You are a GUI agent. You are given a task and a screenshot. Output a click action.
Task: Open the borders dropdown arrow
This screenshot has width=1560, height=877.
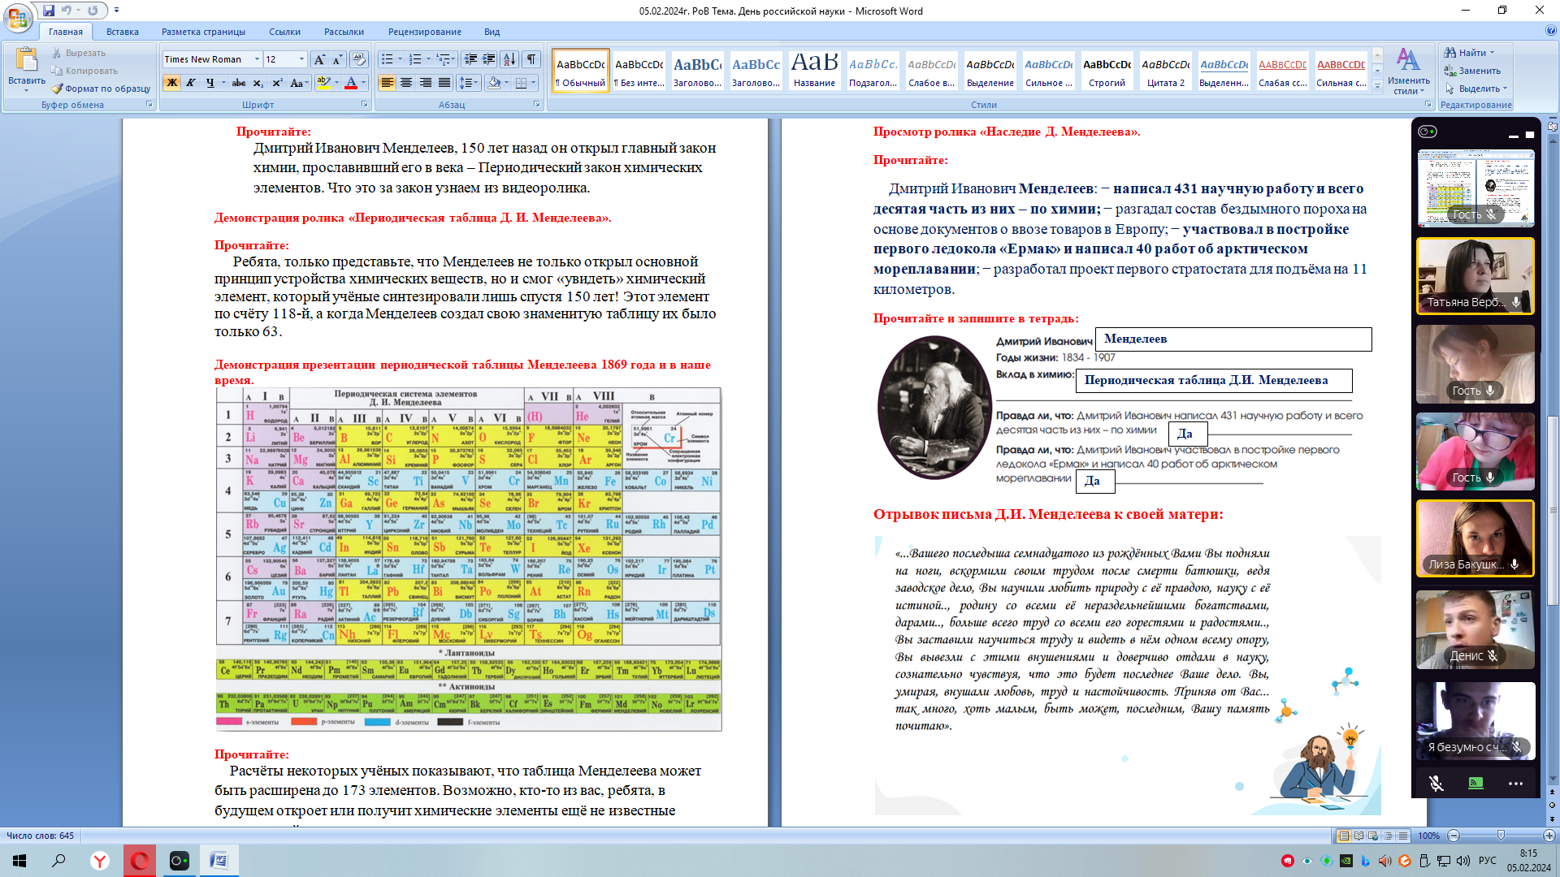tap(535, 83)
